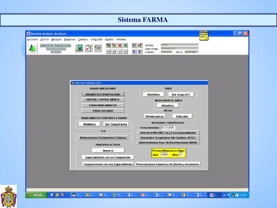Image resolution: width=277 pixels, height=208 pixels.
Task: Expand quick launch chevron in taskbar
Action: click(67, 194)
